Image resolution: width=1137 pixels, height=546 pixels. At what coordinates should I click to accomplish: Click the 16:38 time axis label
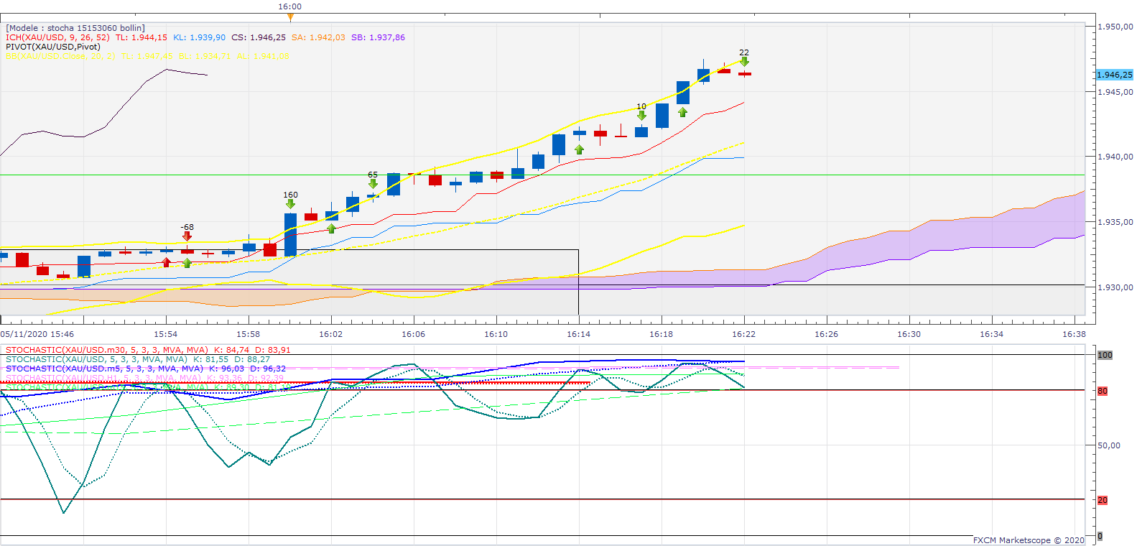(x=1075, y=334)
